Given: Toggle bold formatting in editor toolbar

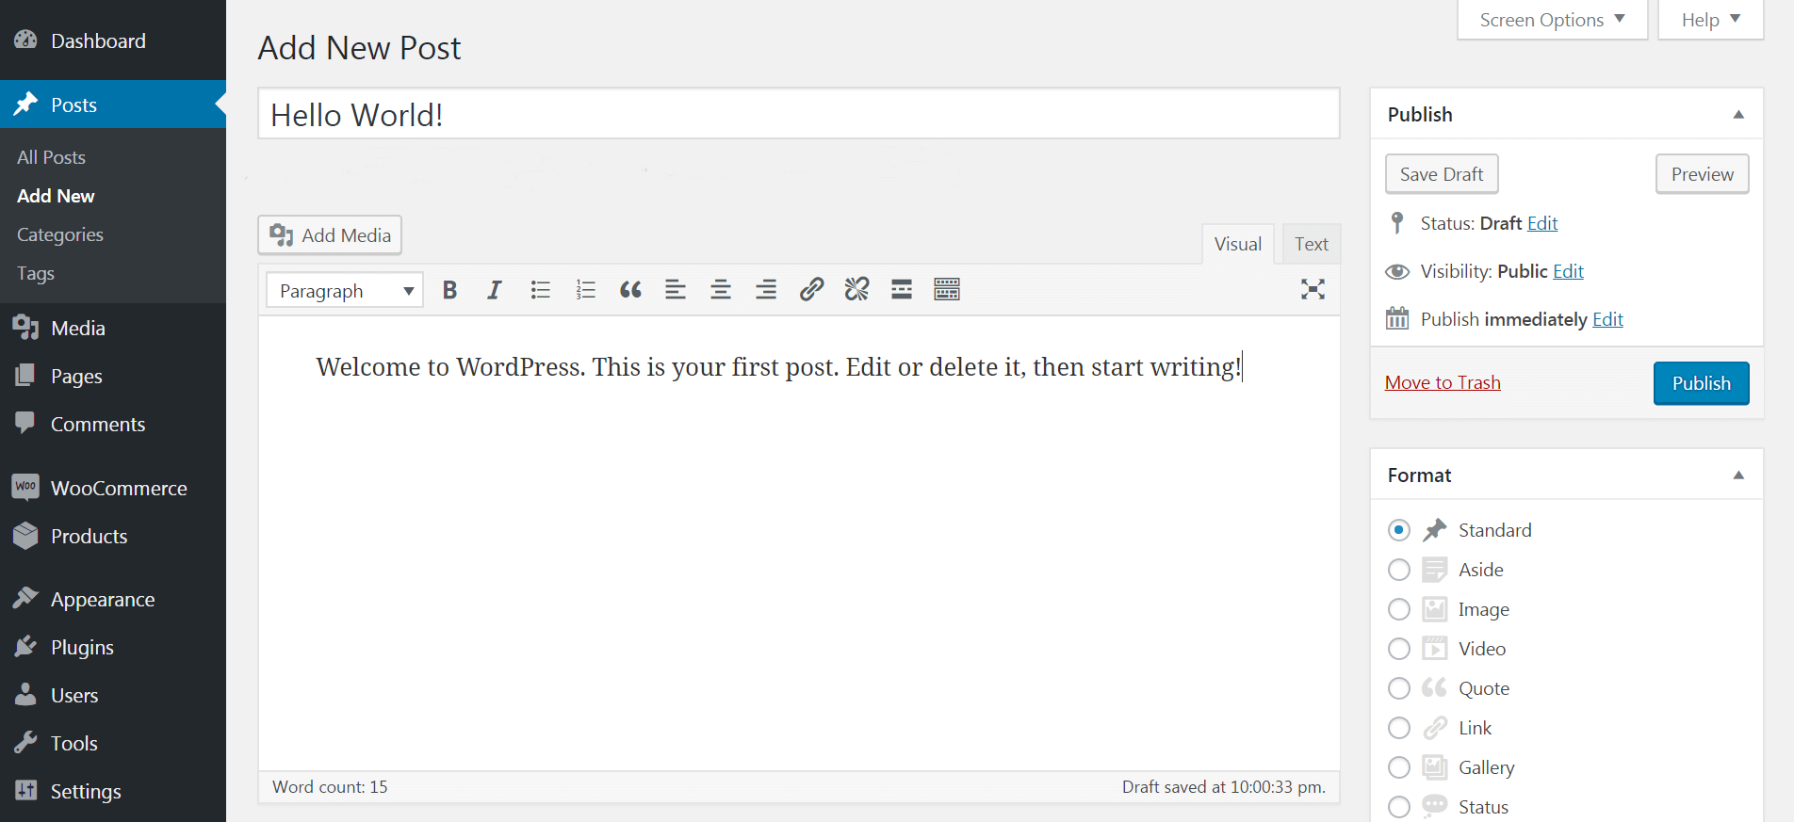Looking at the screenshot, I should tap(449, 290).
